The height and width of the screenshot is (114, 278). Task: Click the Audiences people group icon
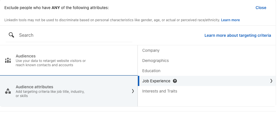[8, 60]
